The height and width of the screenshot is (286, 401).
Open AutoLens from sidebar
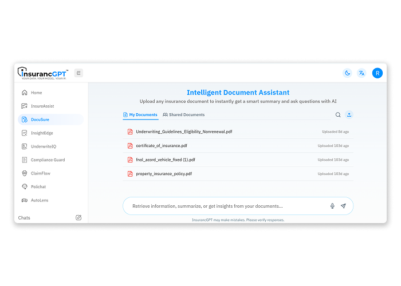(50, 200)
